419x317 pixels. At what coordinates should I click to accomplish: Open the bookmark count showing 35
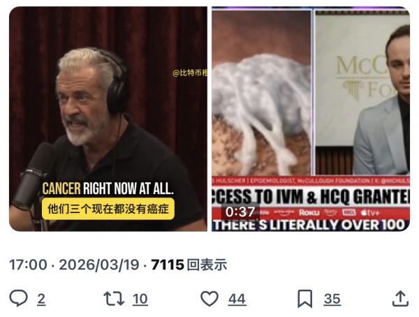coord(332,299)
